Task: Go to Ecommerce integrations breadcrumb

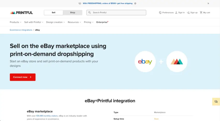Action: [x=21, y=30]
